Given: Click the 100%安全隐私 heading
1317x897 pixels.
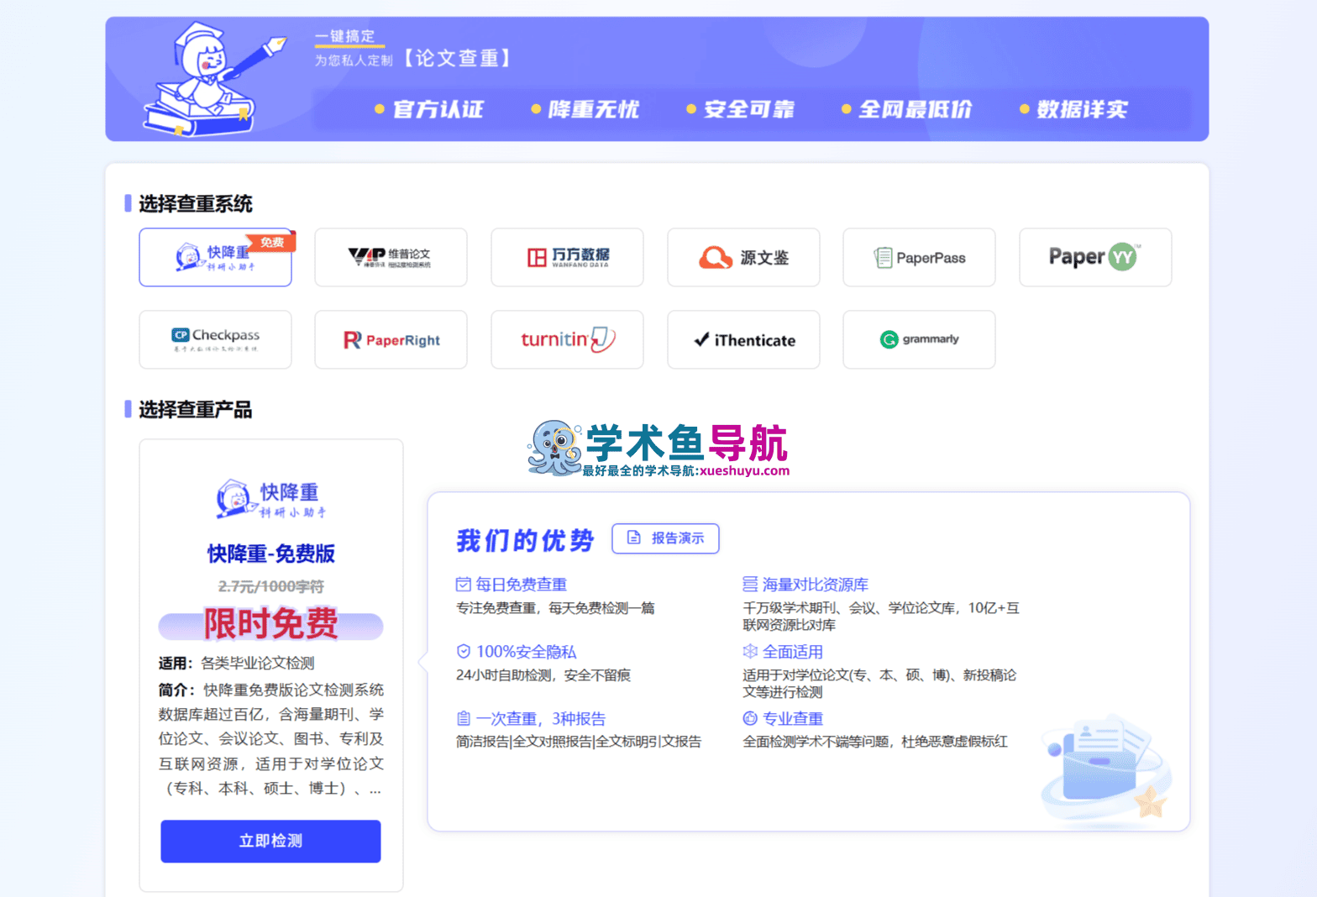Looking at the screenshot, I should 527,651.
